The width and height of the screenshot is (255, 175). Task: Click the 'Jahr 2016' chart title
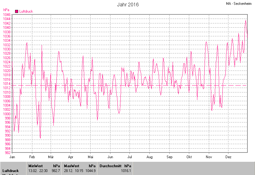[x=128, y=5]
